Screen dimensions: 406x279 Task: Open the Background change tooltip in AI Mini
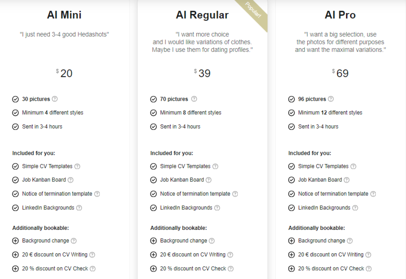tap(73, 241)
